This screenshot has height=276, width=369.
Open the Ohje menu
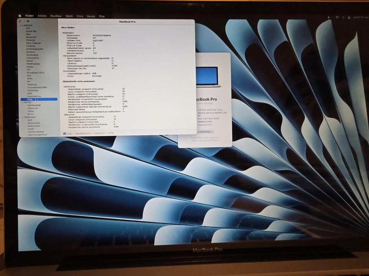tap(101, 16)
